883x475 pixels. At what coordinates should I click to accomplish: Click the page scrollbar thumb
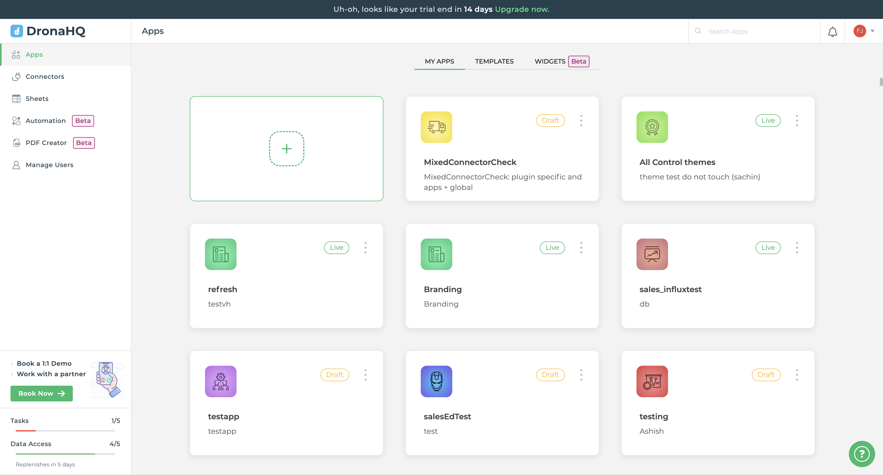coord(881,82)
